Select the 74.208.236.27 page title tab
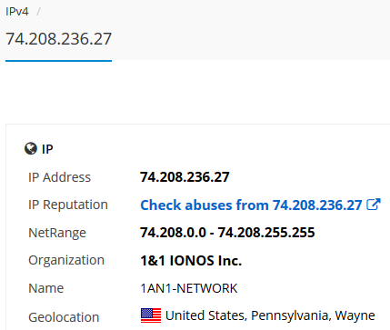Viewport: 390px width, 330px height. coord(58,39)
